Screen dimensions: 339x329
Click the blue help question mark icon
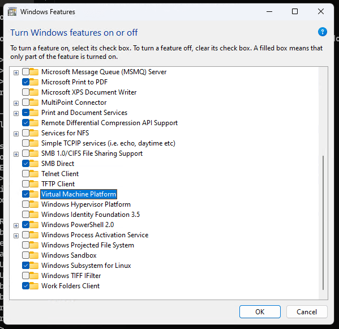pyautogui.click(x=322, y=32)
